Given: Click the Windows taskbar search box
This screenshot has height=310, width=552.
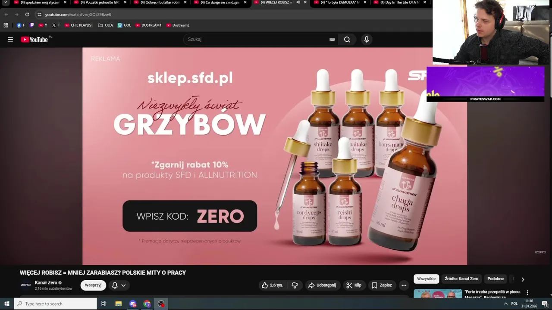Looking at the screenshot, I should (55, 304).
